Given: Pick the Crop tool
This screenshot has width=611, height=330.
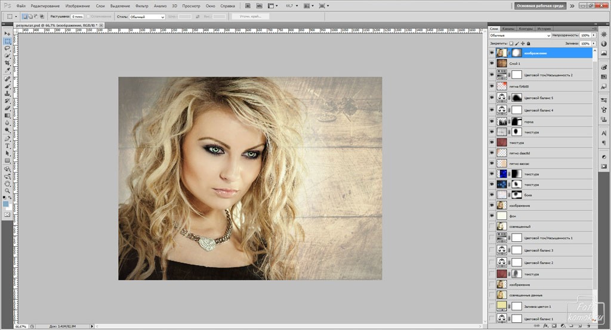Looking at the screenshot, I should point(7,63).
